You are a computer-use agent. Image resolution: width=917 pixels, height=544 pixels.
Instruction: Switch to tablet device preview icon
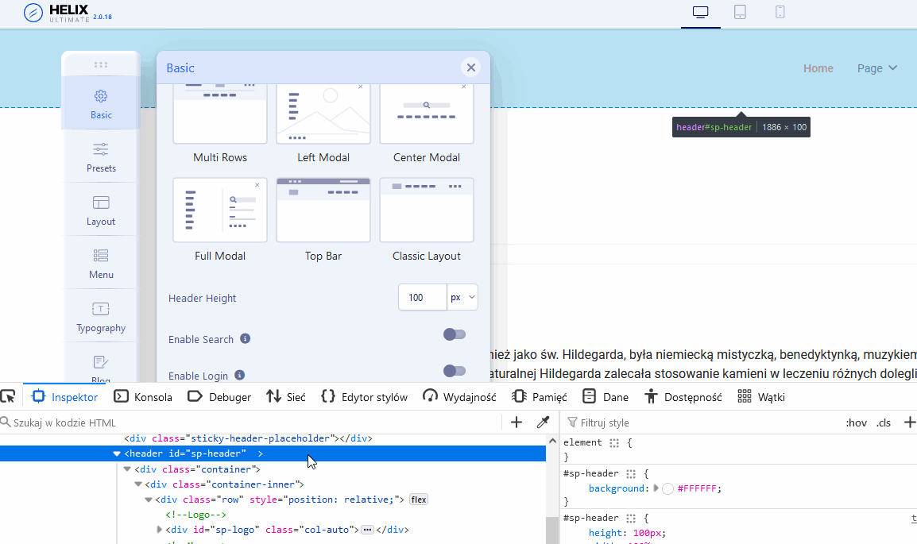pyautogui.click(x=740, y=12)
